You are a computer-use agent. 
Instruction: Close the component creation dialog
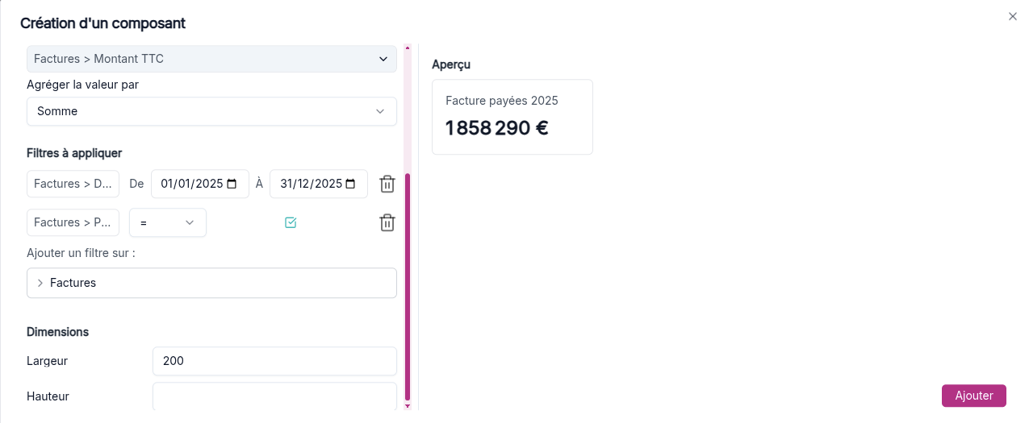[x=1013, y=16]
